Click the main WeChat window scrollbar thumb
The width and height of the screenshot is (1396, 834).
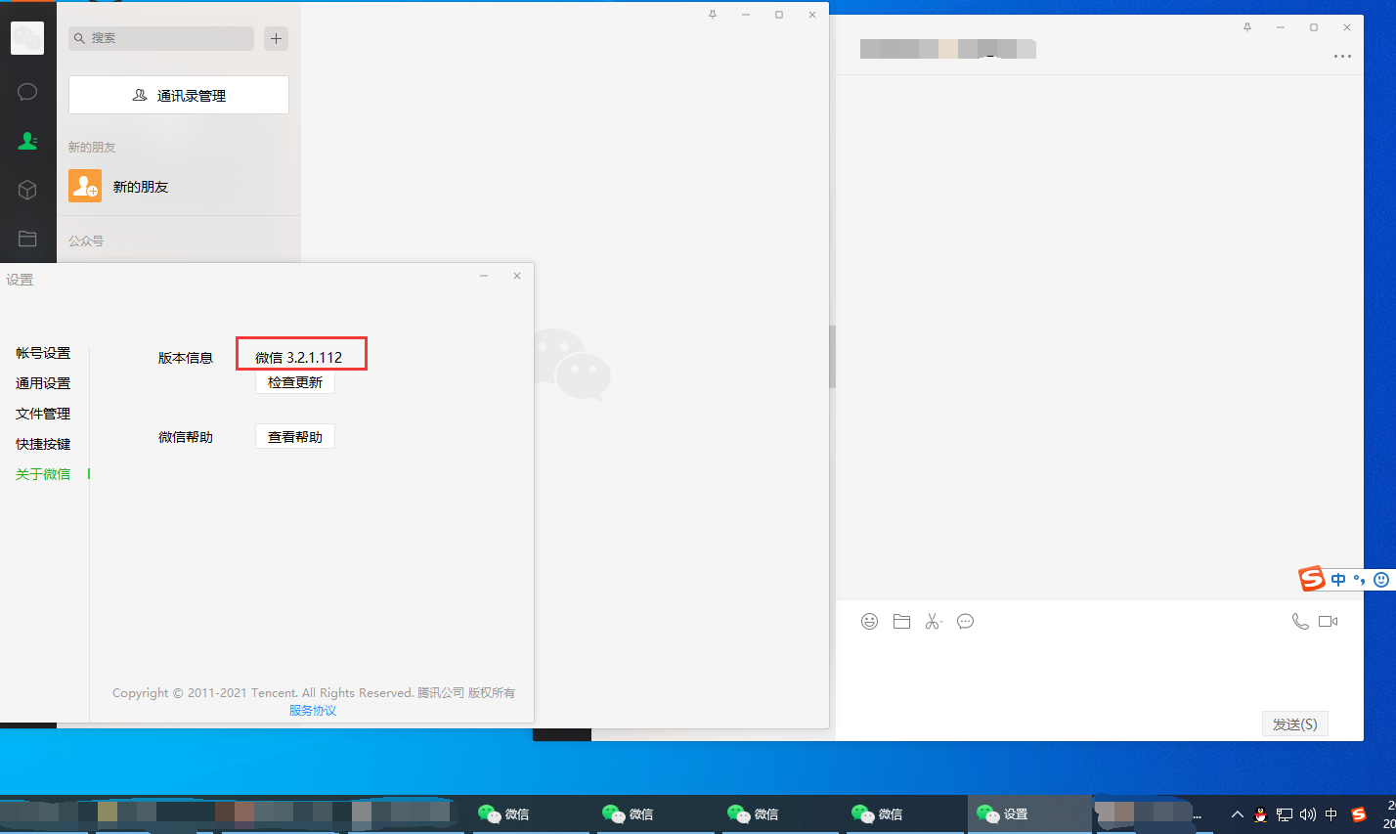click(833, 357)
